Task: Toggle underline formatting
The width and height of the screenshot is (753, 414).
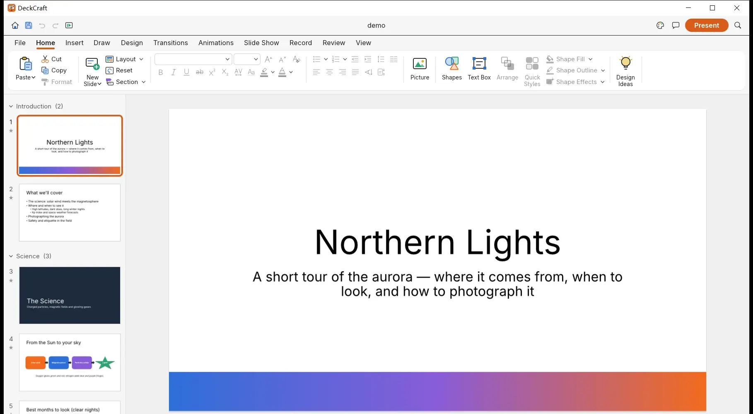Action: tap(187, 72)
